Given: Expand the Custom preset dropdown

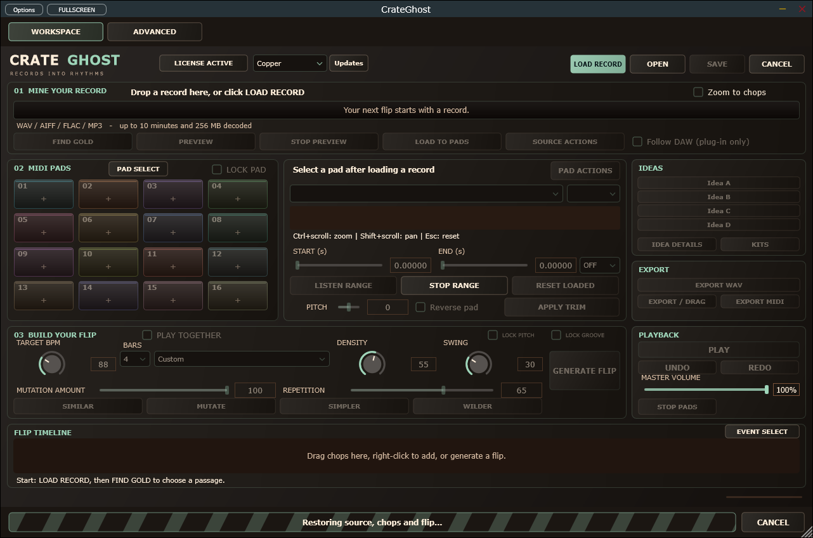Looking at the screenshot, I should 242,359.
